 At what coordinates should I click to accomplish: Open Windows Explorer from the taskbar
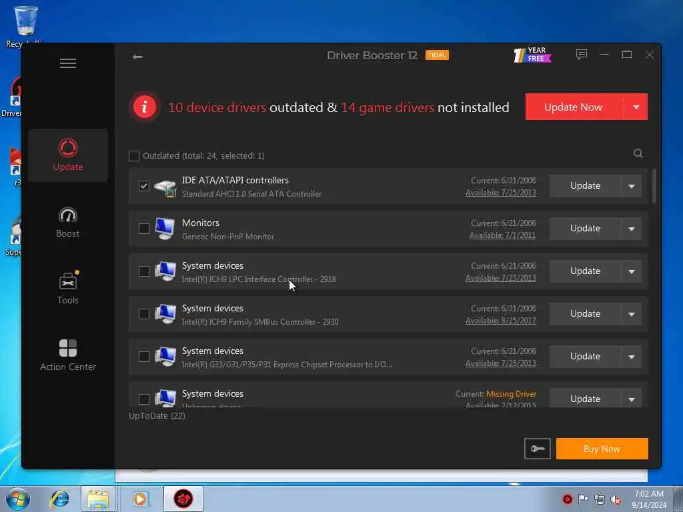(x=98, y=499)
